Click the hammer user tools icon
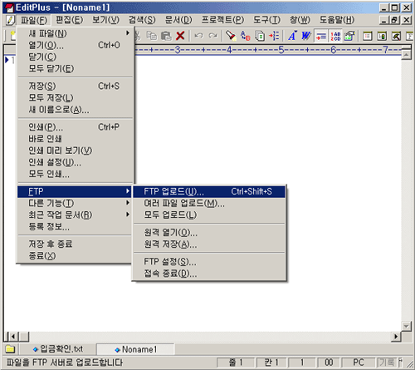 [396, 36]
